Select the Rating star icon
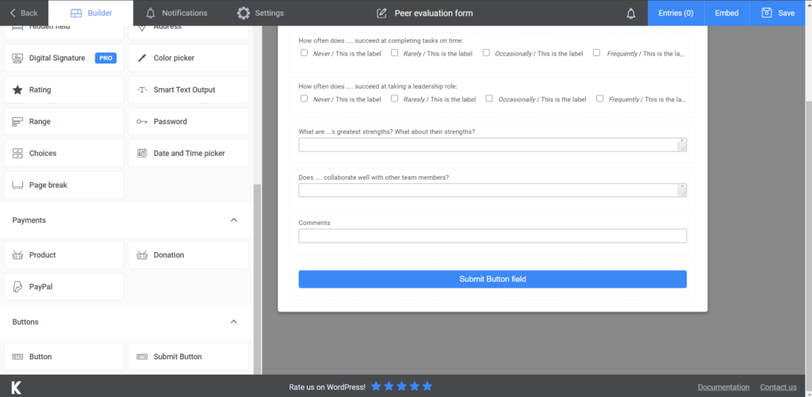This screenshot has height=397, width=812. click(x=17, y=90)
